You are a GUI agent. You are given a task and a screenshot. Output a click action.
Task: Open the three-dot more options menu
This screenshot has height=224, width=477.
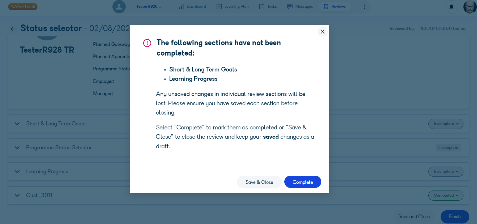click(364, 7)
